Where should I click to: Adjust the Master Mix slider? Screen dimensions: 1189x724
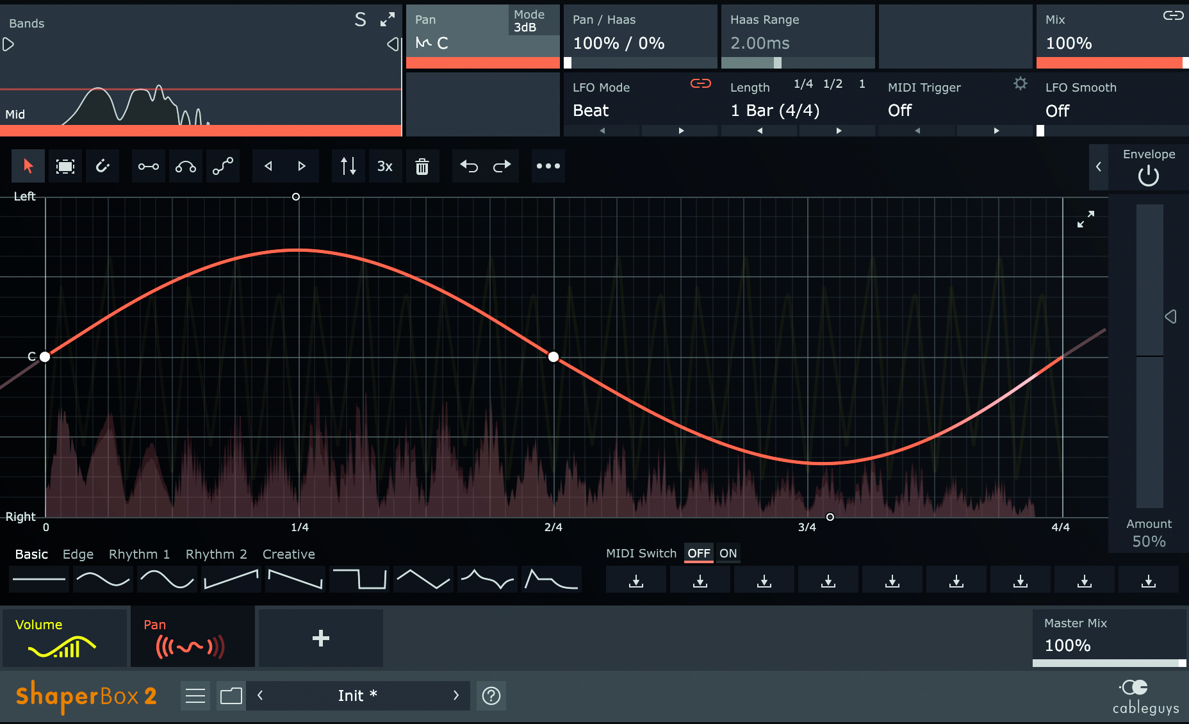coord(1110,663)
